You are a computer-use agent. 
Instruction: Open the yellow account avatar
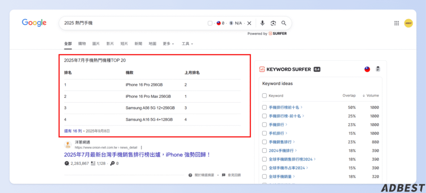[409, 23]
